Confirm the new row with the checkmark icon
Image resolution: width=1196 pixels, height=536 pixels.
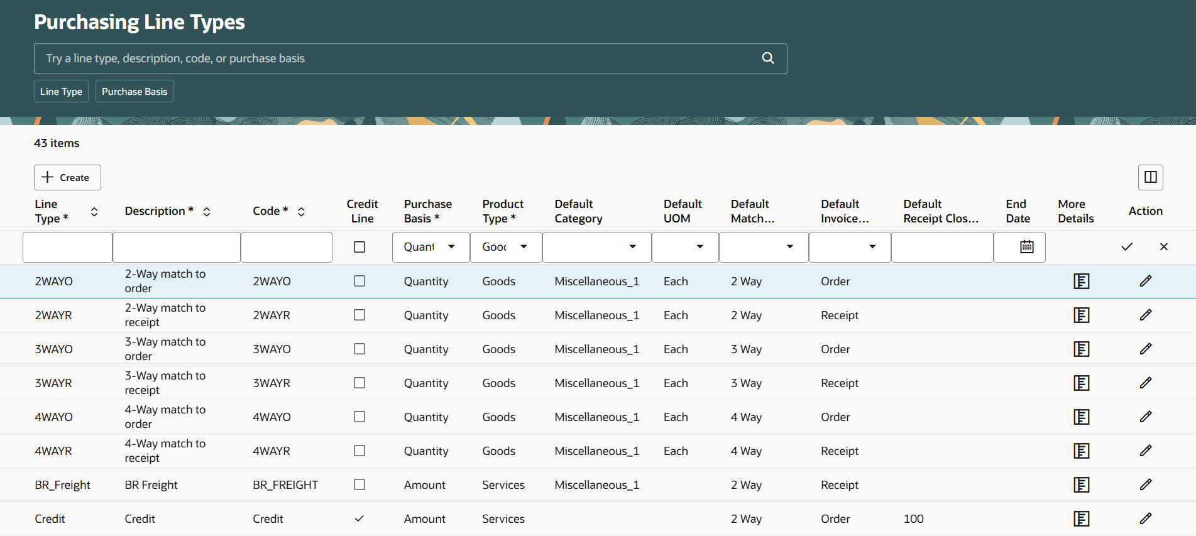(1126, 247)
